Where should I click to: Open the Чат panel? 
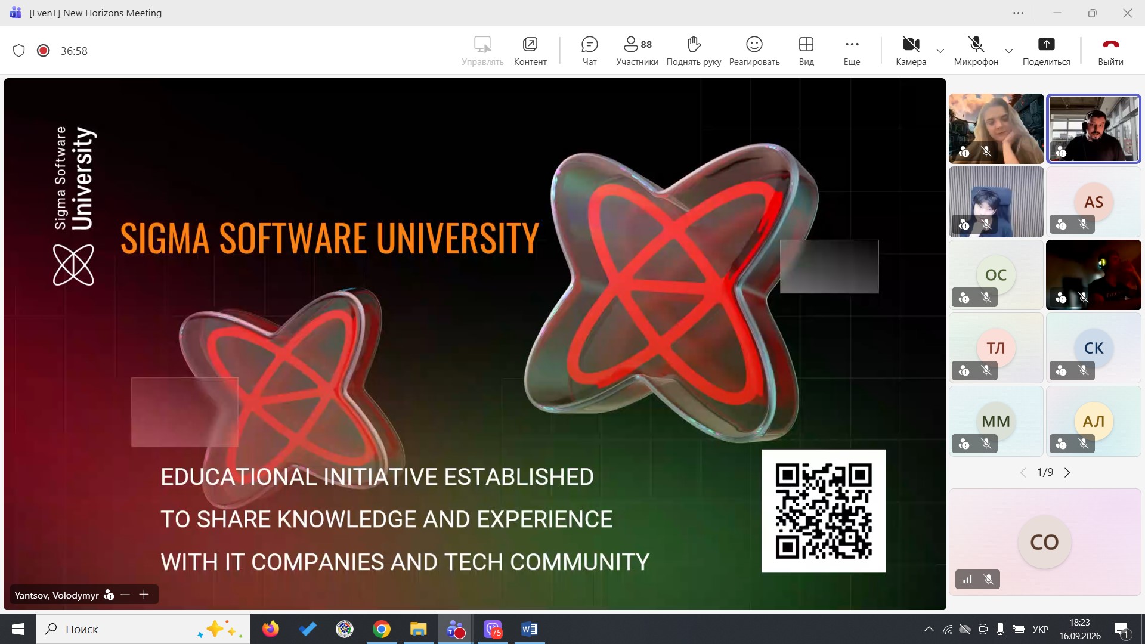[x=589, y=51]
